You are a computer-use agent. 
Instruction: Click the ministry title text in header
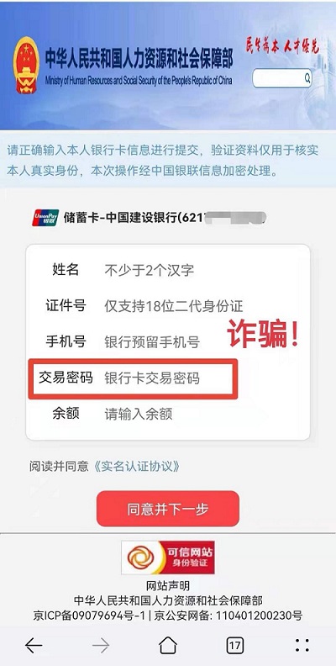(x=139, y=60)
